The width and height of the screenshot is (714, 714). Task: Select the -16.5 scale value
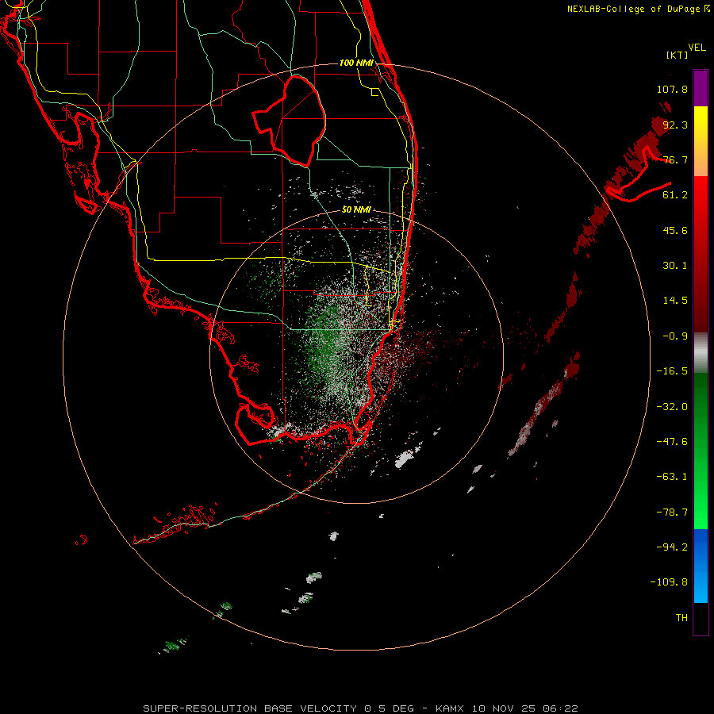[x=672, y=371]
